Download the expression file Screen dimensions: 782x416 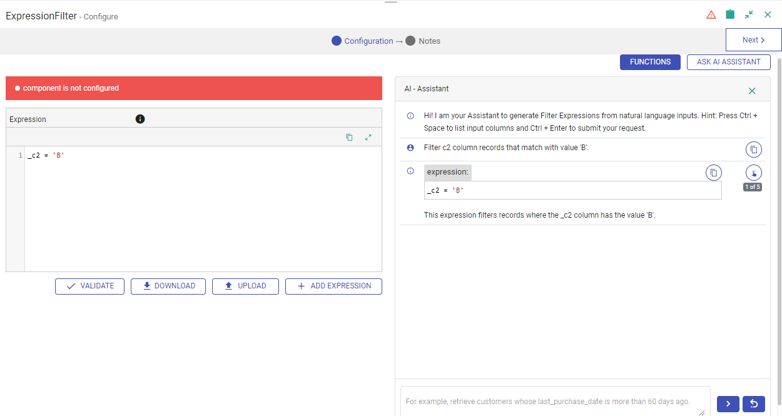click(x=169, y=286)
